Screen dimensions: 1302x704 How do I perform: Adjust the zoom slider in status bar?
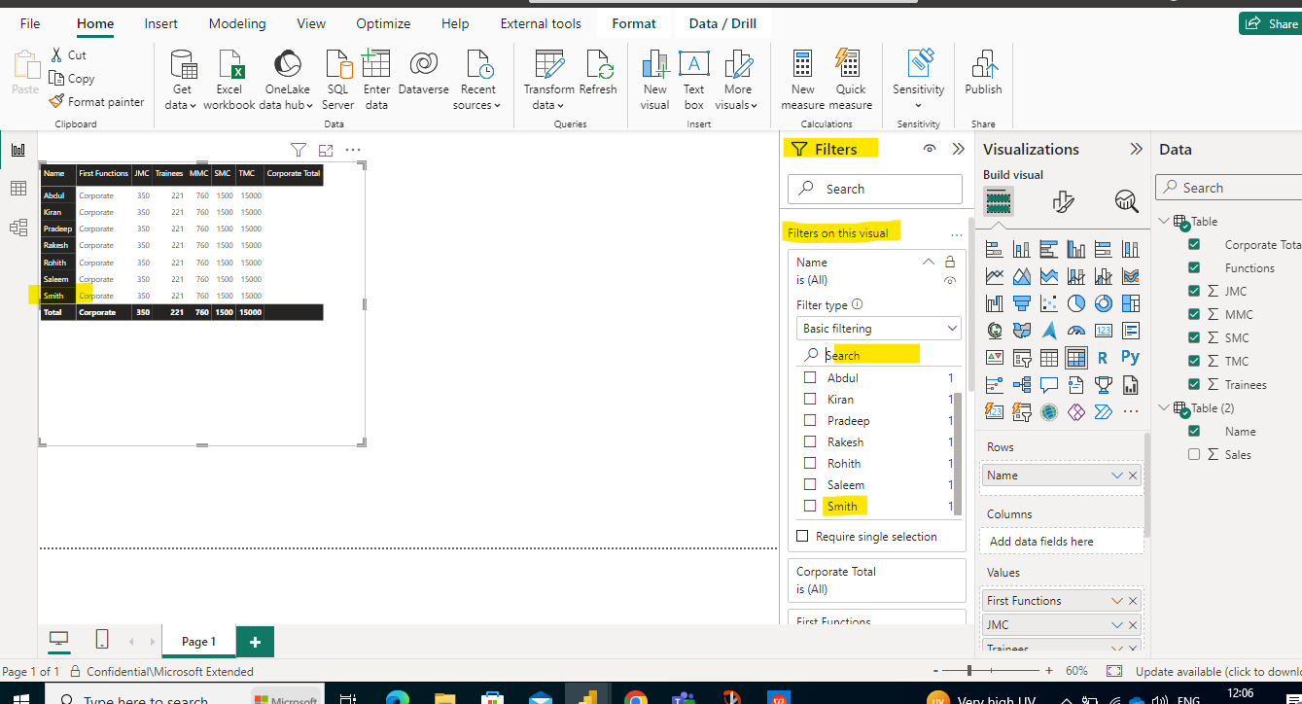[968, 671]
